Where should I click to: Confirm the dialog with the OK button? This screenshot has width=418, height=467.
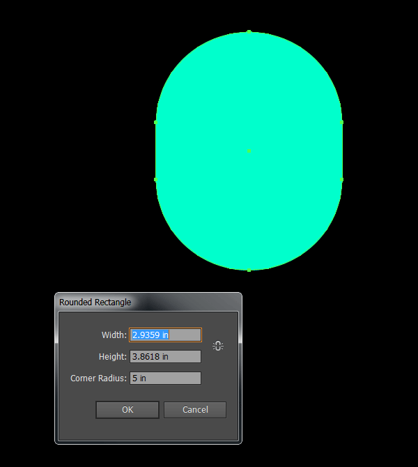(x=127, y=410)
